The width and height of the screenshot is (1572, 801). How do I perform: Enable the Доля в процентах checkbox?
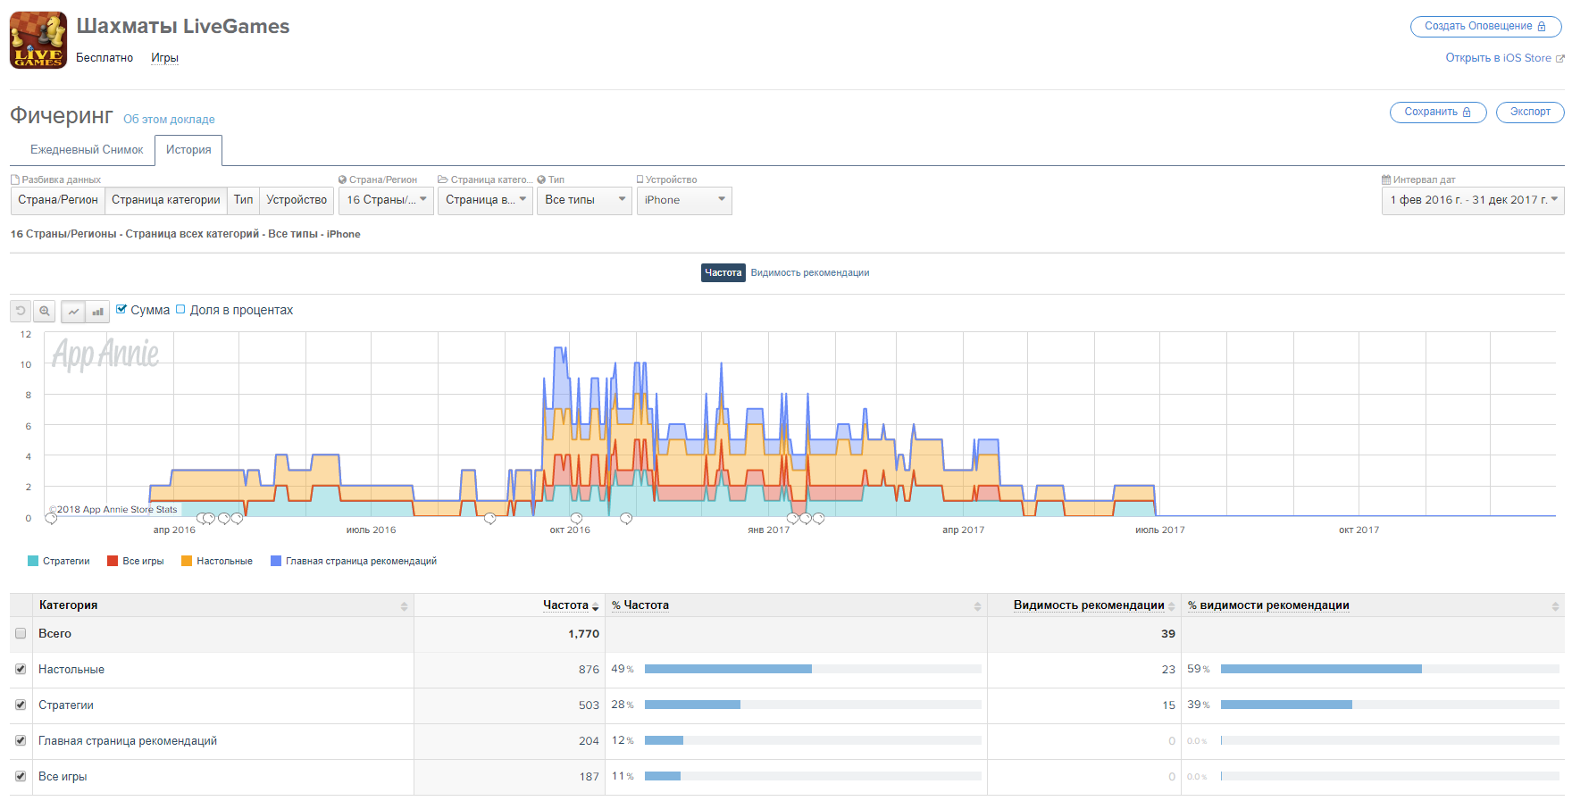tap(180, 310)
